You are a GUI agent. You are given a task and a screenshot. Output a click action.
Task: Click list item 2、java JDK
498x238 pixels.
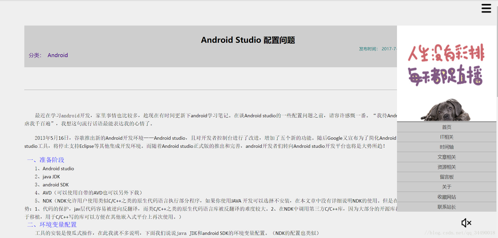47,177
